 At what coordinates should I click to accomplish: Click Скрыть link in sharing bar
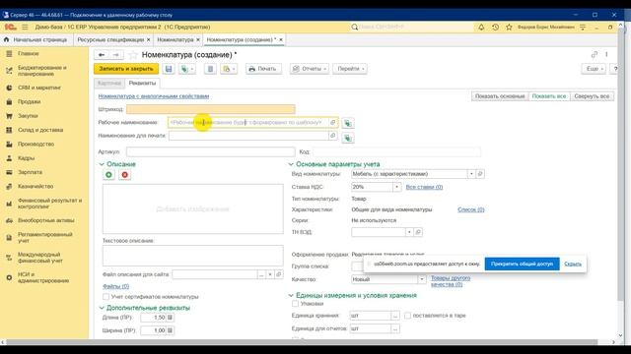(x=573, y=264)
